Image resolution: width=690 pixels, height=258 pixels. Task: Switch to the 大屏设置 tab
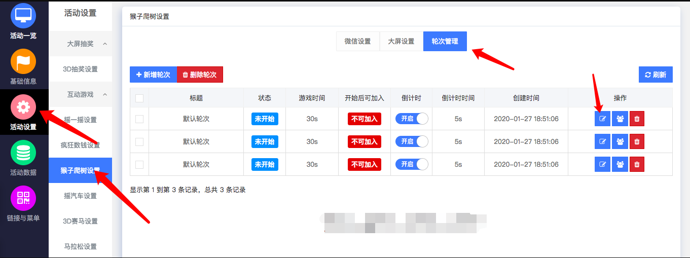pyautogui.click(x=401, y=42)
